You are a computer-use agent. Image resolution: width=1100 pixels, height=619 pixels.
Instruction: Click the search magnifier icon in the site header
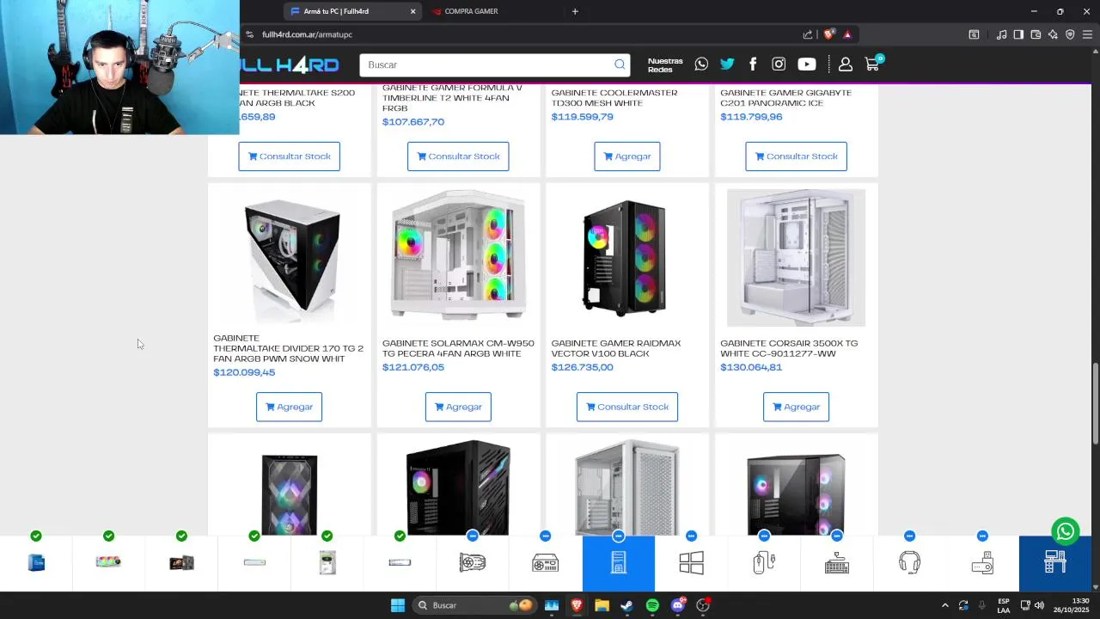620,64
